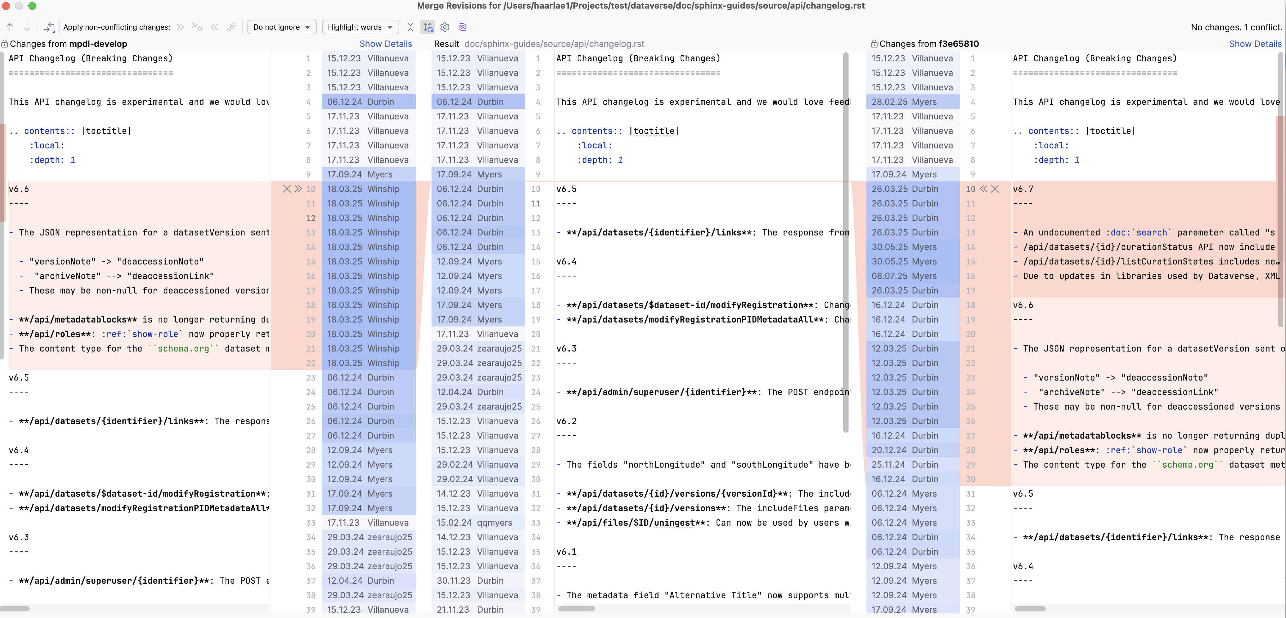Apply all non-conflicting changes from left
The width and height of the screenshot is (1286, 618).
click(180, 27)
